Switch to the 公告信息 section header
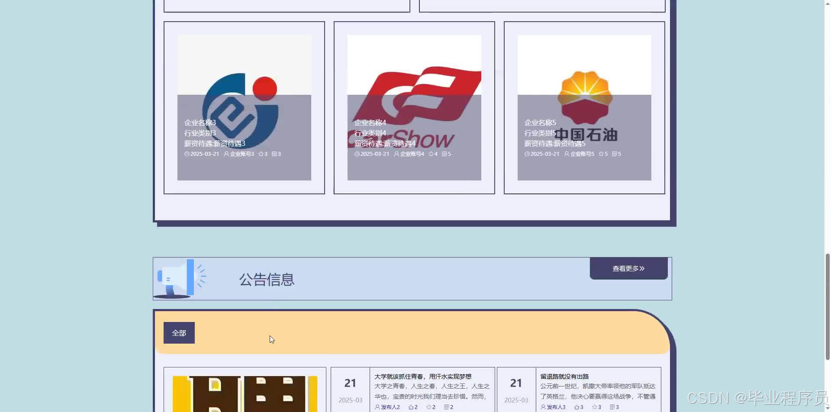Image resolution: width=831 pixels, height=412 pixels. 266,280
